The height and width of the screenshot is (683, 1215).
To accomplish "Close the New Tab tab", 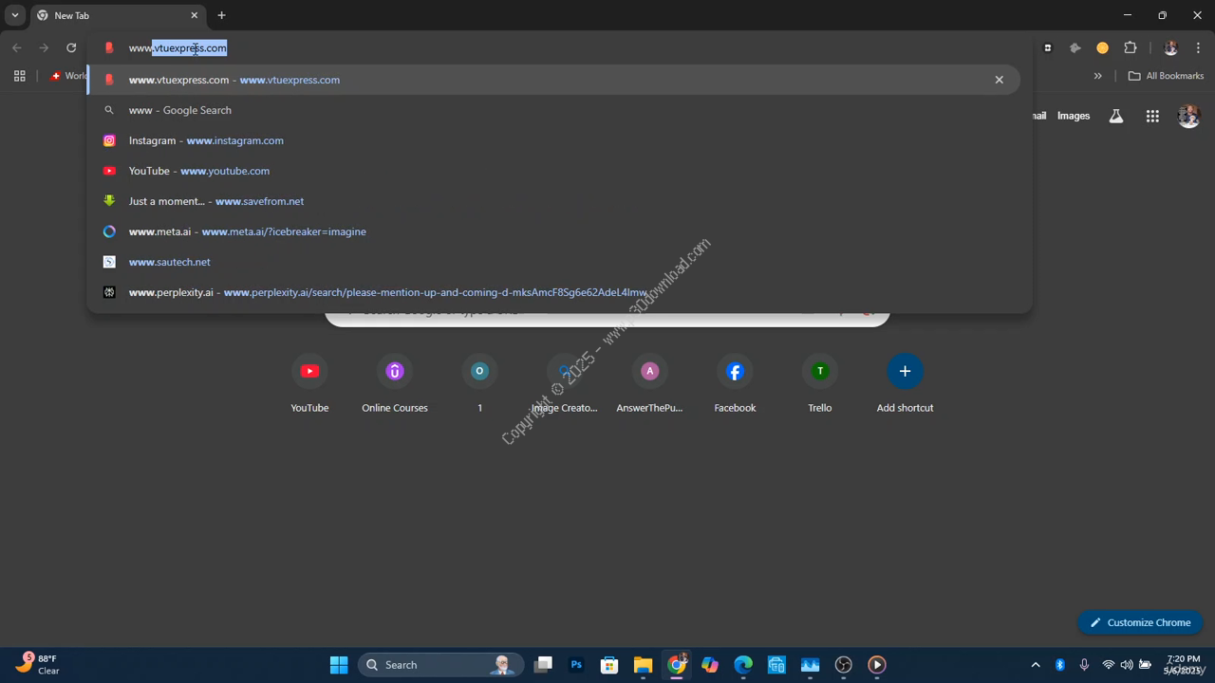I will pos(195,15).
